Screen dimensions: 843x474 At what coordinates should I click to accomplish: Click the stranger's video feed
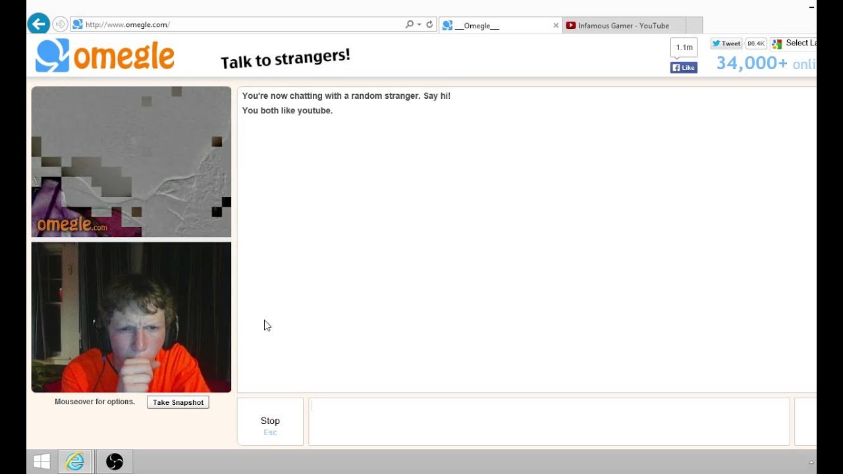(131, 161)
